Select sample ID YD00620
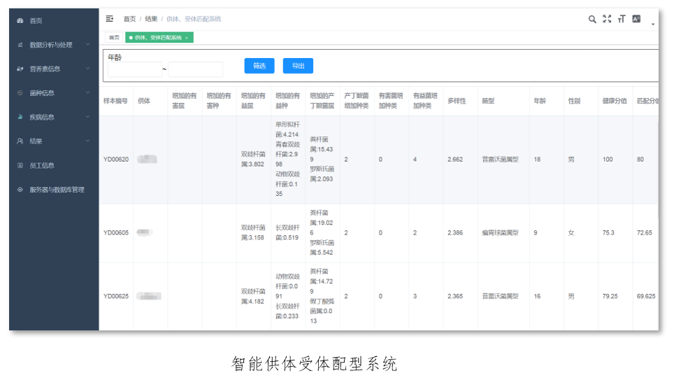674x385 pixels. pyautogui.click(x=116, y=160)
